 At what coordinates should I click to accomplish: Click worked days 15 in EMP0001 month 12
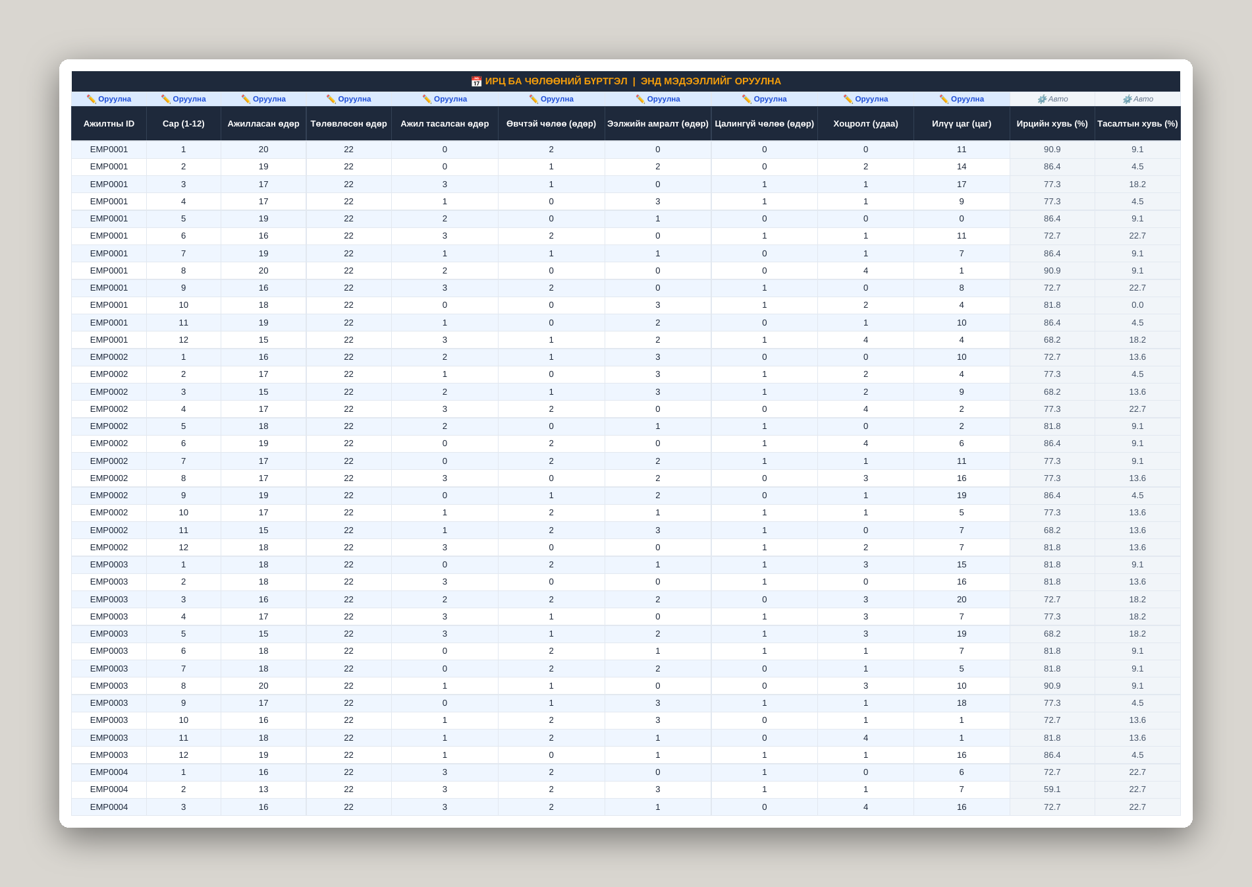click(x=263, y=339)
